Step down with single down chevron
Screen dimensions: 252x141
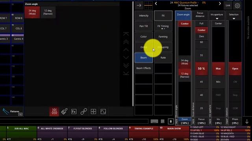point(126,58)
